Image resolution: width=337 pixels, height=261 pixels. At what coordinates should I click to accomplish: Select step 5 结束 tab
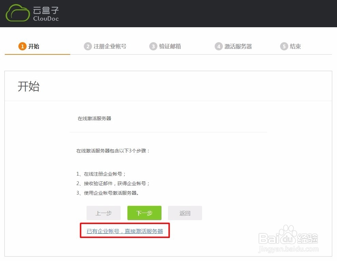[290, 46]
